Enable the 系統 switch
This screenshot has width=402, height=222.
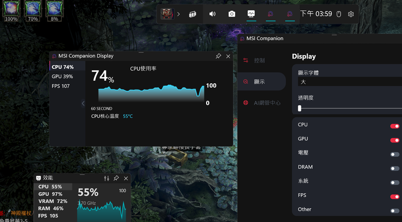click(395, 182)
